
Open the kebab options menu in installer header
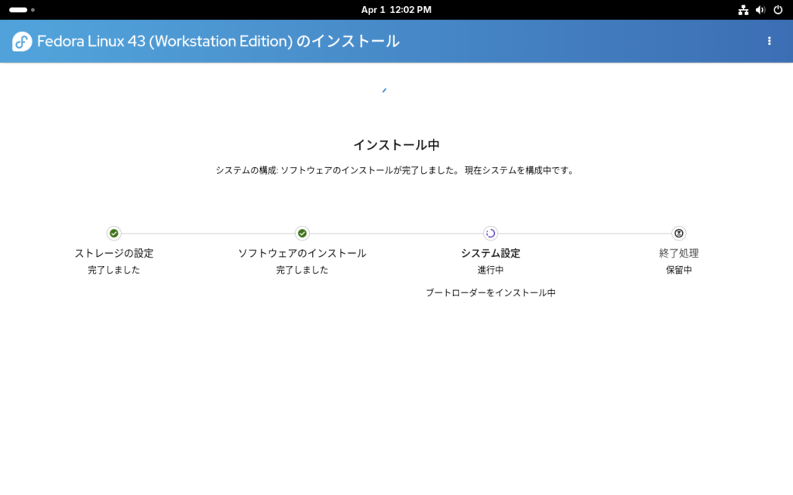(x=769, y=41)
